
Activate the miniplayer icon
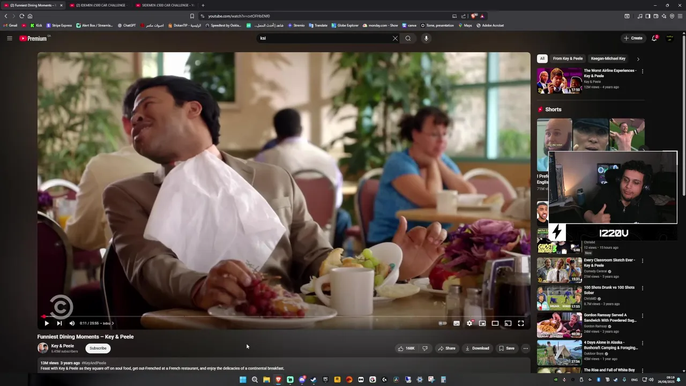tap(482, 323)
